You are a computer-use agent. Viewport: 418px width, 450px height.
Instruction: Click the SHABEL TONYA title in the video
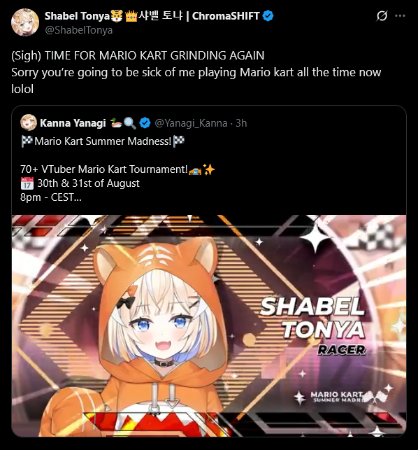click(x=312, y=318)
